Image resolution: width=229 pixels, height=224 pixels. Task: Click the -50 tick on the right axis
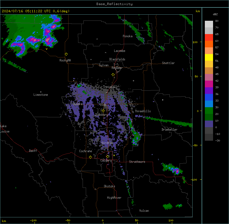pos(195,145)
